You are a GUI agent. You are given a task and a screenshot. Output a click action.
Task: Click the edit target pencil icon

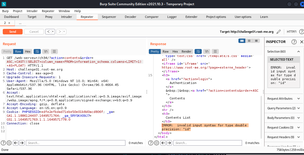(x=279, y=32)
